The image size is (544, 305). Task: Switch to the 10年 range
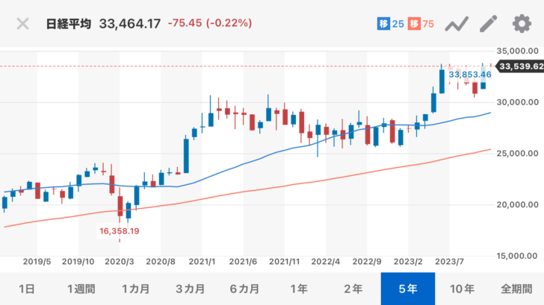point(462,289)
